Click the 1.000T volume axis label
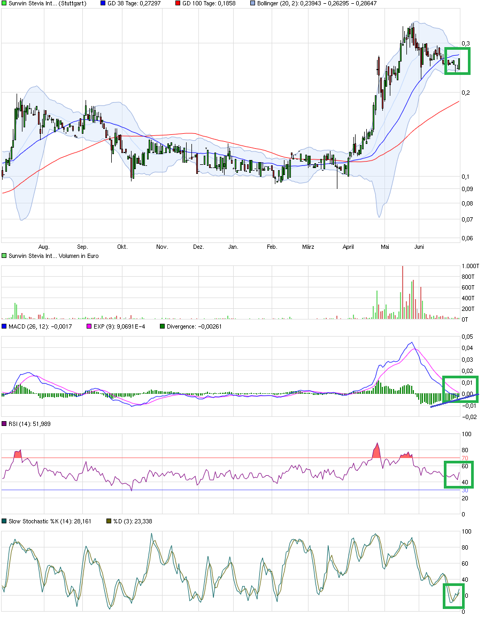Screen dimensions: 485x617 [471, 266]
